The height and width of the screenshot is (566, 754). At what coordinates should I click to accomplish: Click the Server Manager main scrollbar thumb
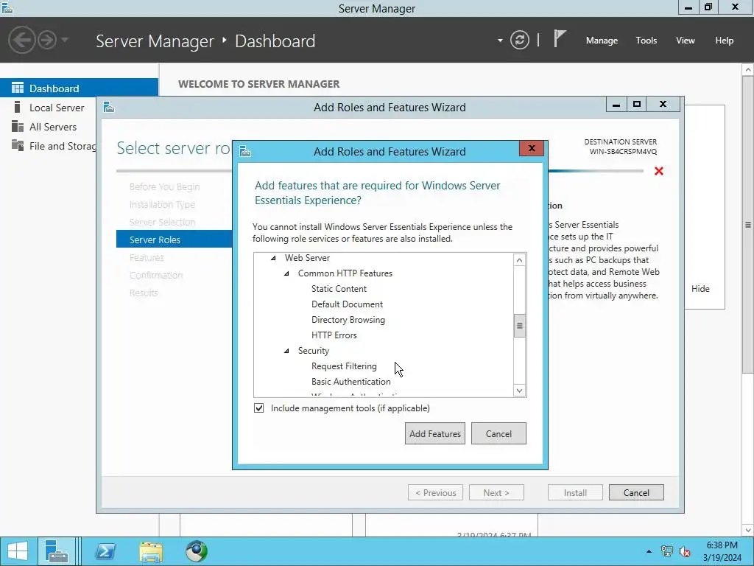pos(748,224)
